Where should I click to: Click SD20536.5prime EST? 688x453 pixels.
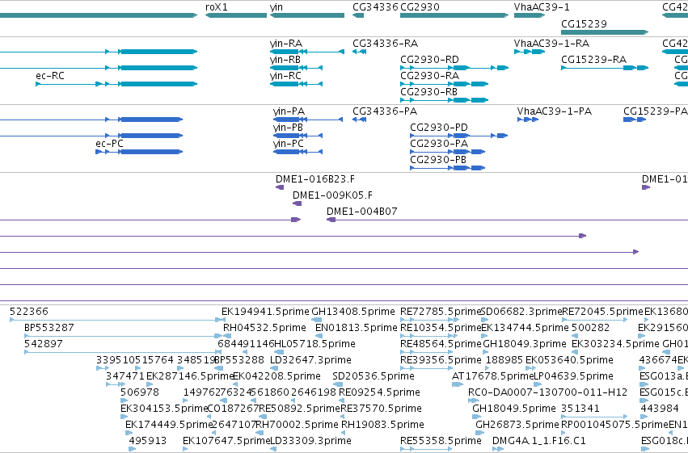pos(338,384)
